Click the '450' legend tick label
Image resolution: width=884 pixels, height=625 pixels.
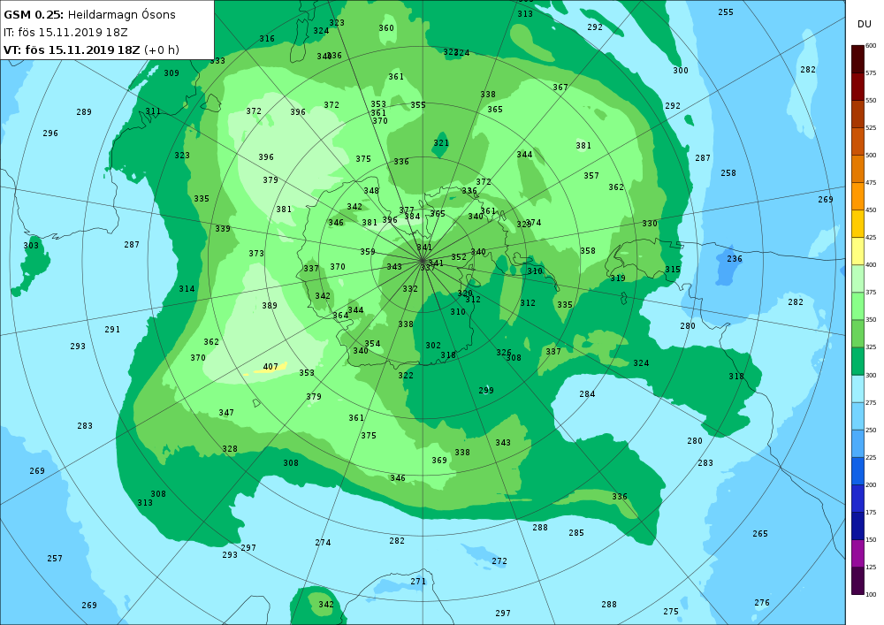pos(871,210)
